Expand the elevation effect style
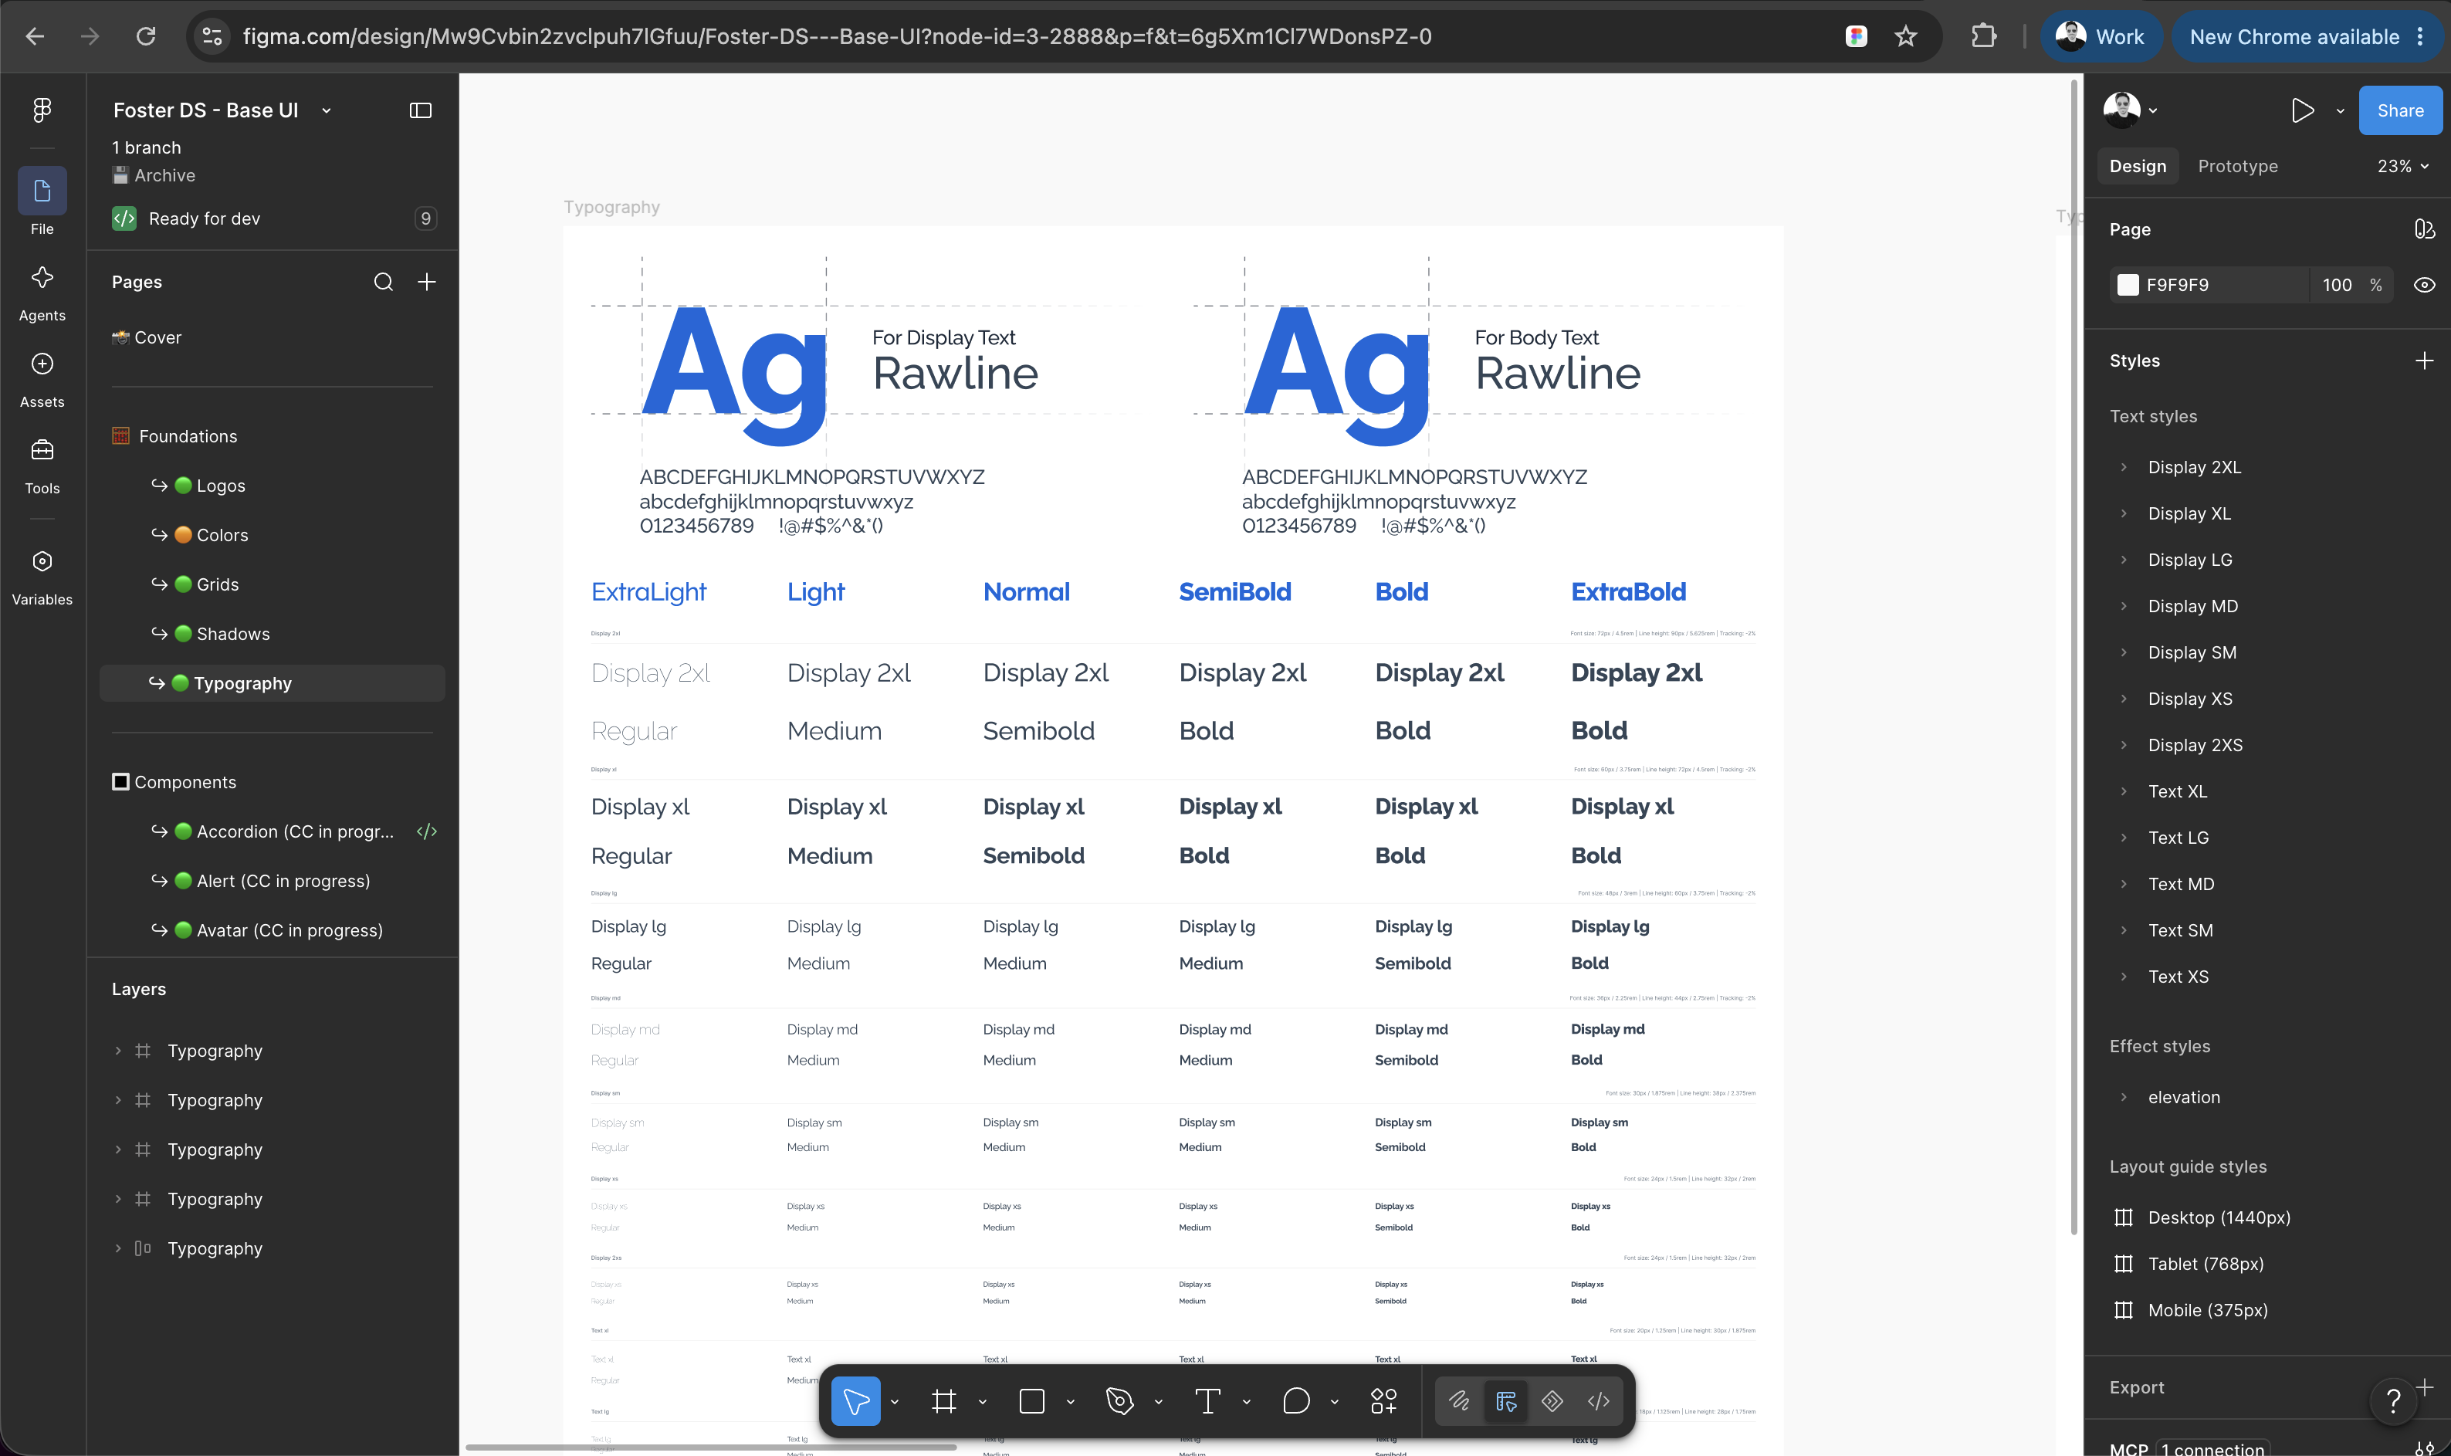The height and width of the screenshot is (1456, 2451). point(2124,1098)
